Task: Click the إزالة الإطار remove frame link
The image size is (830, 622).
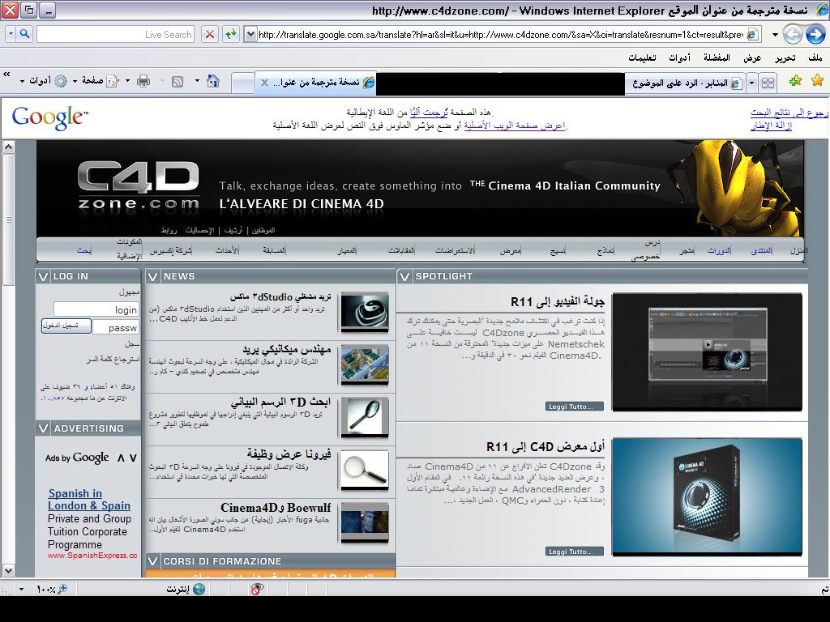Action: 771,126
